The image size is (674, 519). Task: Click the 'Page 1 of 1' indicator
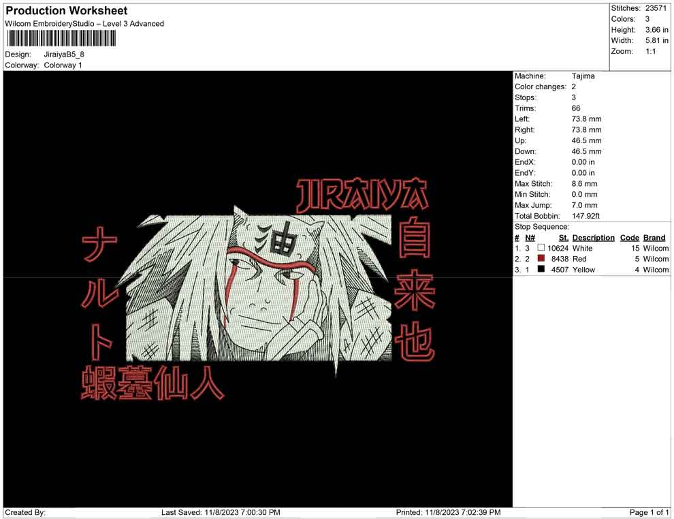pyautogui.click(x=649, y=512)
